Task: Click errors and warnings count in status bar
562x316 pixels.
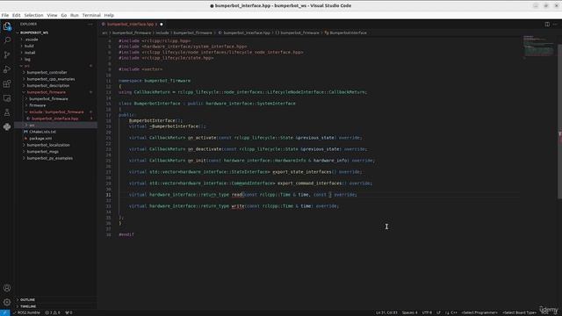Action: tap(53, 312)
